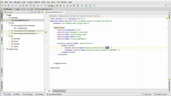Select MainActivity class in tree
This screenshot has width=171, height=96.
click(23, 28)
